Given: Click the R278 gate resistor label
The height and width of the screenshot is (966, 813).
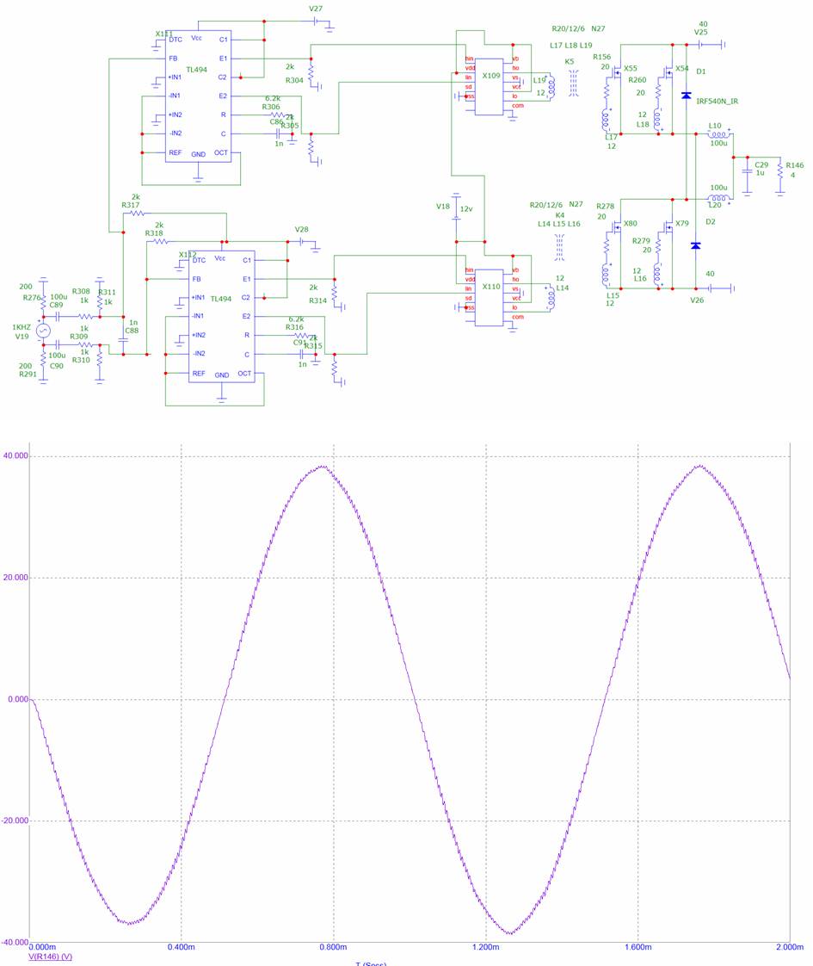Looking at the screenshot, I should coord(606,207).
